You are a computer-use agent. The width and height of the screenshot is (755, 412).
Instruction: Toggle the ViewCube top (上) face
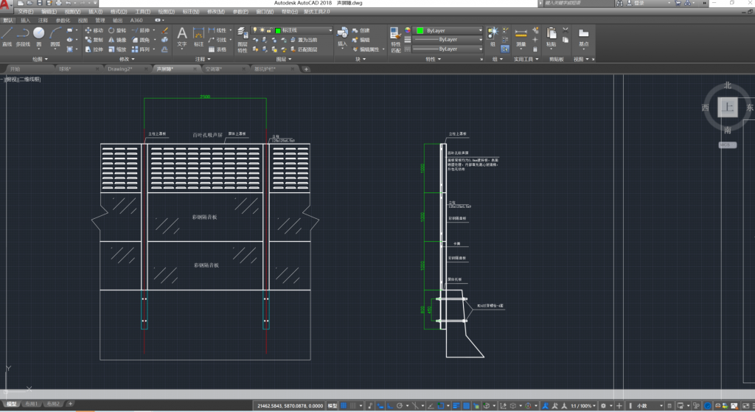(728, 108)
